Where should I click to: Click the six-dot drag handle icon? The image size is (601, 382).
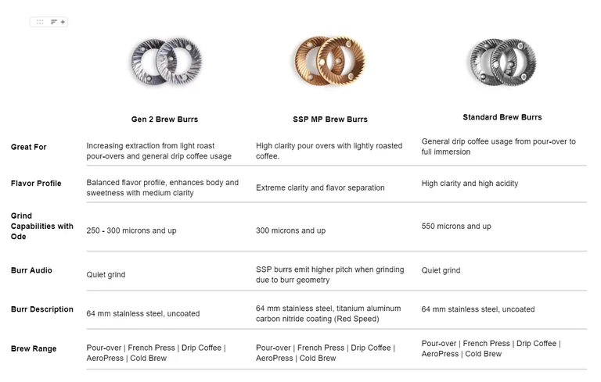(40, 22)
